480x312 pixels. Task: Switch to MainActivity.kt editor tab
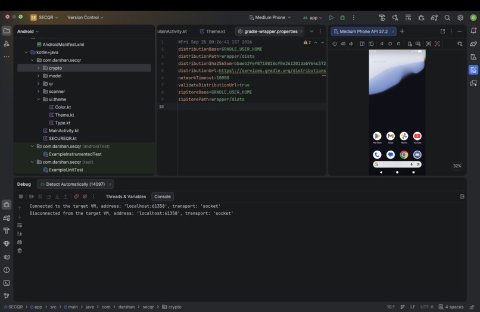pos(172,31)
